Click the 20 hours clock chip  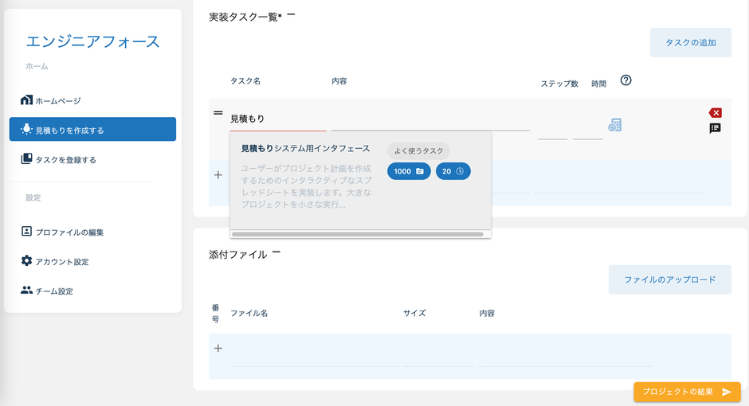click(453, 171)
